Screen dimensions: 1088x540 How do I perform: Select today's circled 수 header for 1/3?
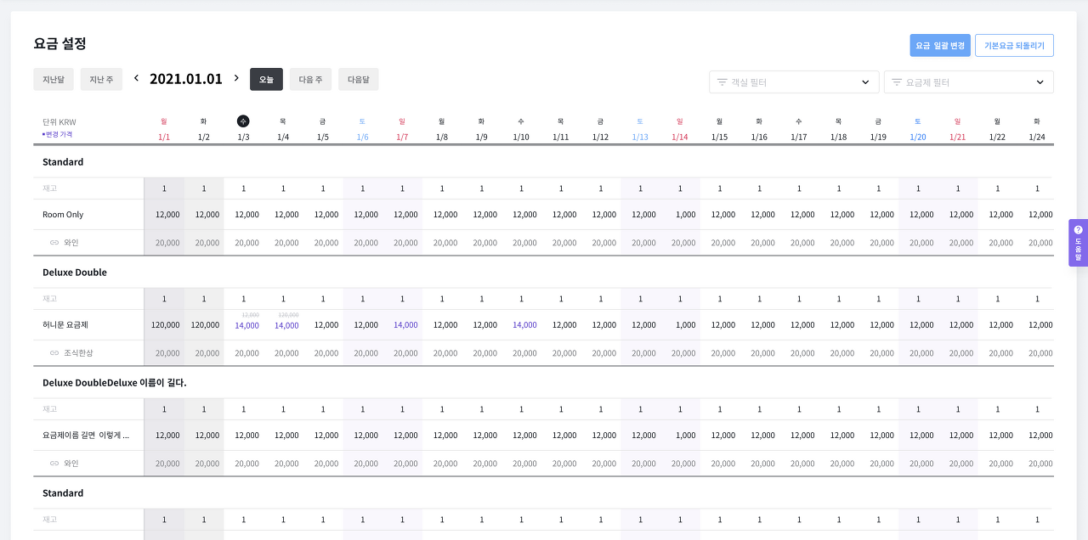[243, 121]
